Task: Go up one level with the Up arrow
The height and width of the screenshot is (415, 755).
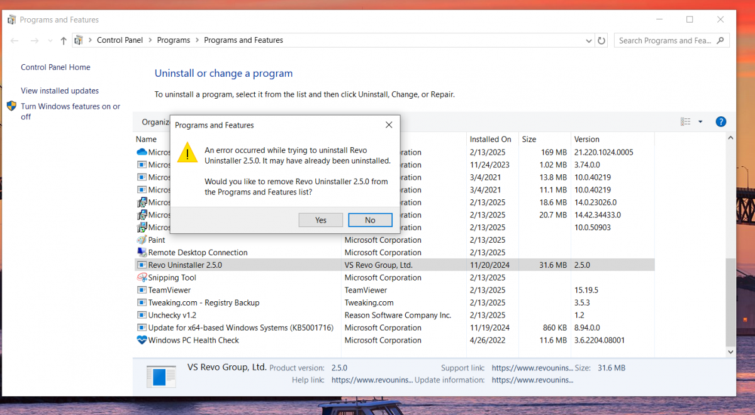Action: click(x=64, y=41)
